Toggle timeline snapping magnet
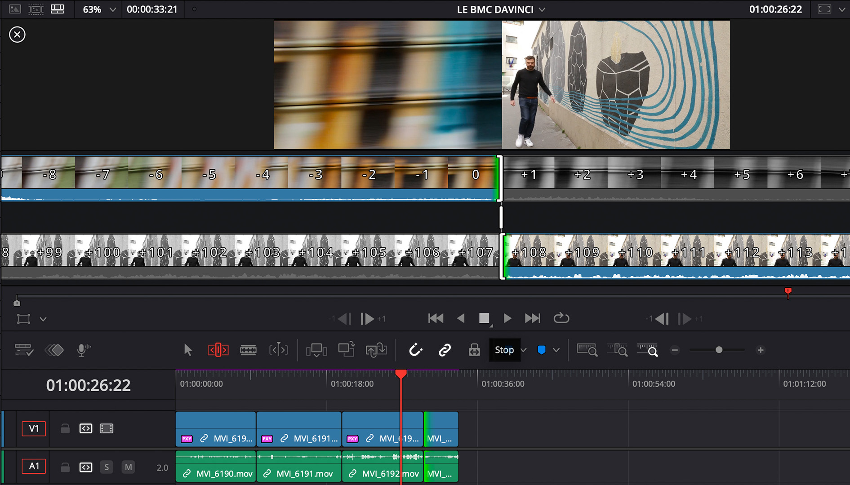The image size is (850, 485). [x=415, y=350]
